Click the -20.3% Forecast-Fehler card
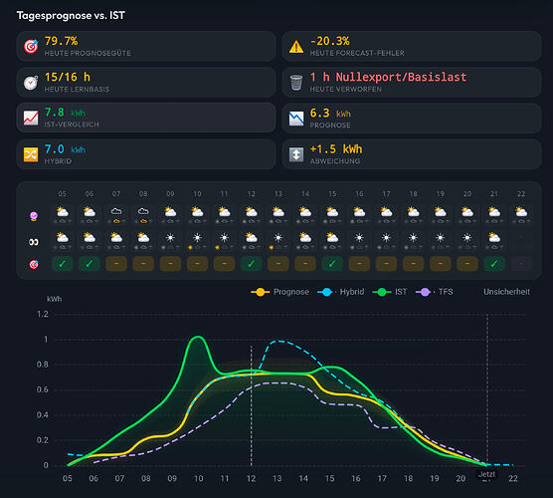The image size is (553, 498). (412, 46)
